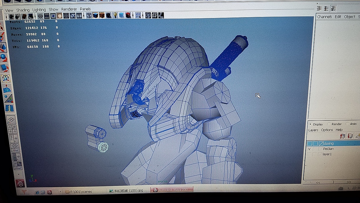Select the Paint Selection tool
Screen dimensions: 360x203
pyautogui.click(x=3, y=37)
